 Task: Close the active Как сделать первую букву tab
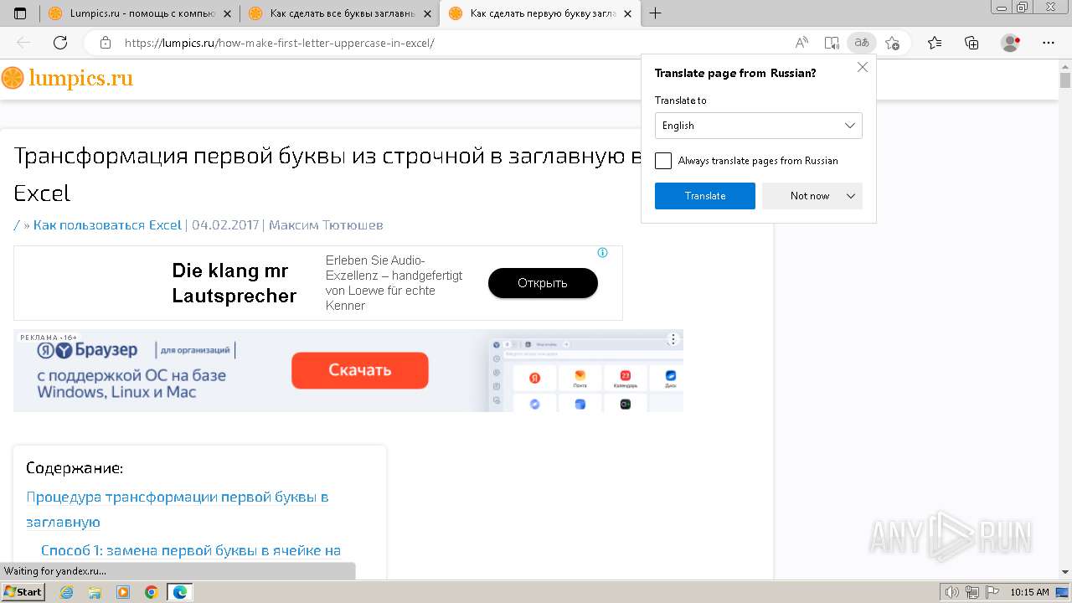click(x=628, y=13)
